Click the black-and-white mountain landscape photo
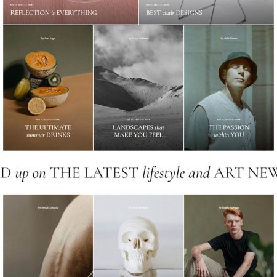Image resolution: width=277 pixels, height=277 pixels. 138,88
